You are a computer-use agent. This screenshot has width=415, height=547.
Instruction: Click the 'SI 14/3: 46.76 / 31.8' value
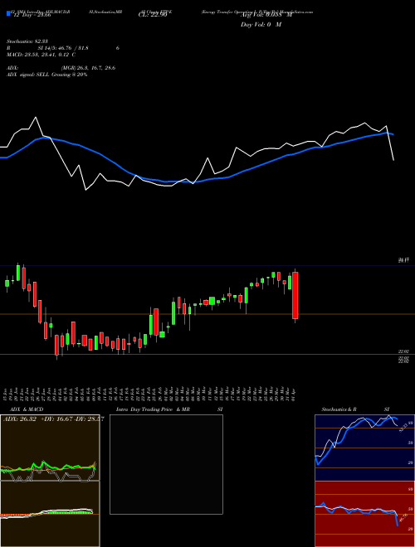[63, 48]
